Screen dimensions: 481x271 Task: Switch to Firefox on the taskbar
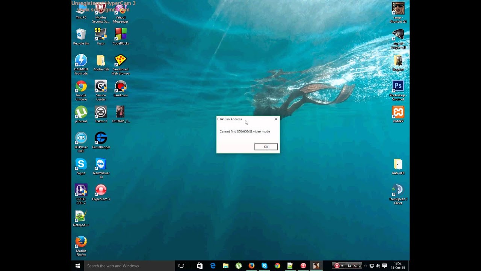coord(251,266)
